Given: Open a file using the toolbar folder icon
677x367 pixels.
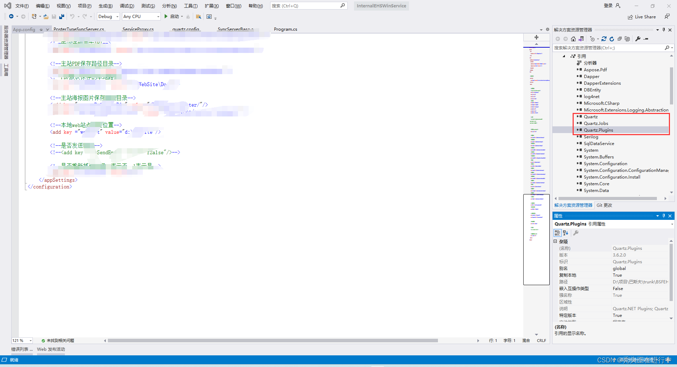Looking at the screenshot, I should (46, 17).
